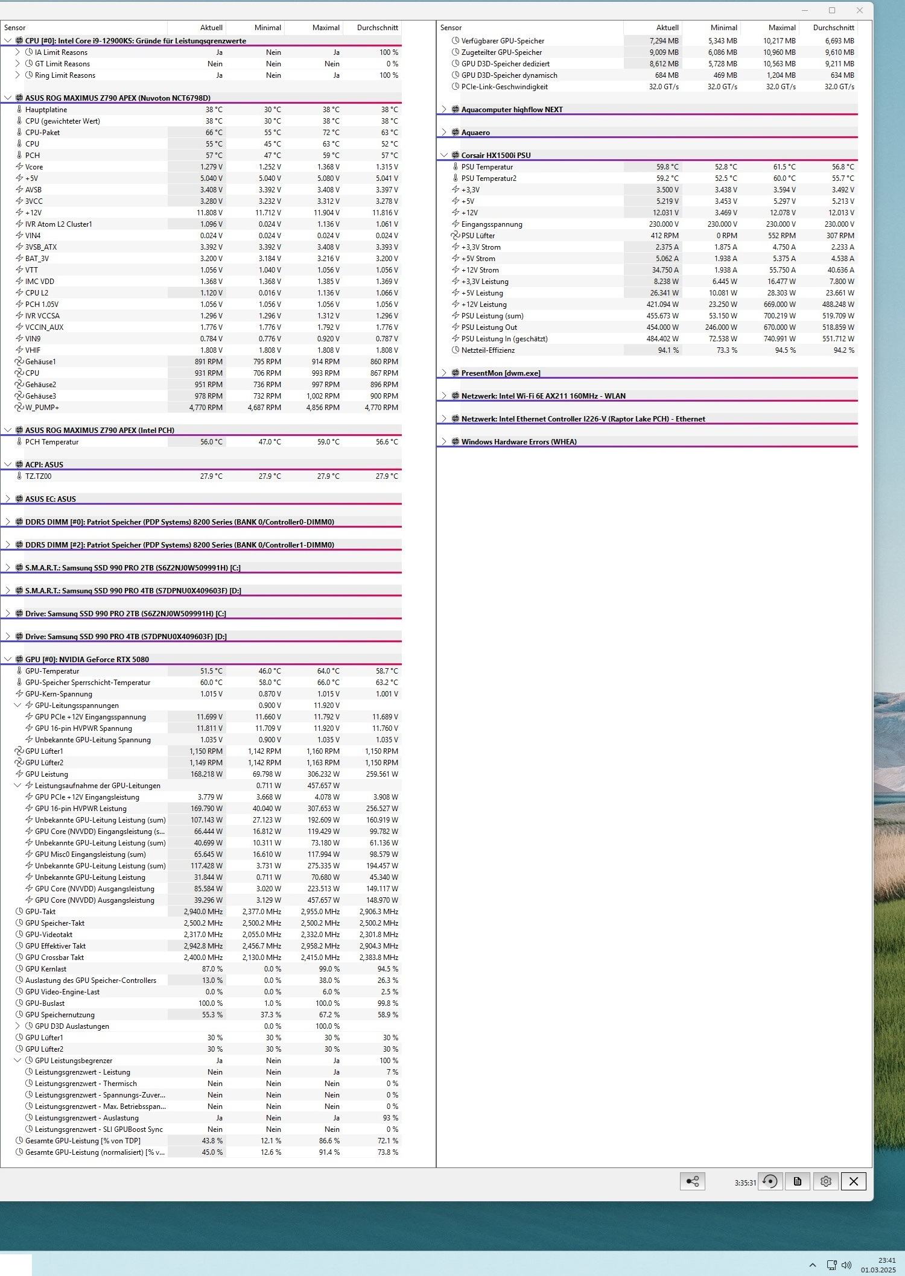Collapse the GPU Leistungsbegrenzer subtree
905x1276 pixels.
17,1060
